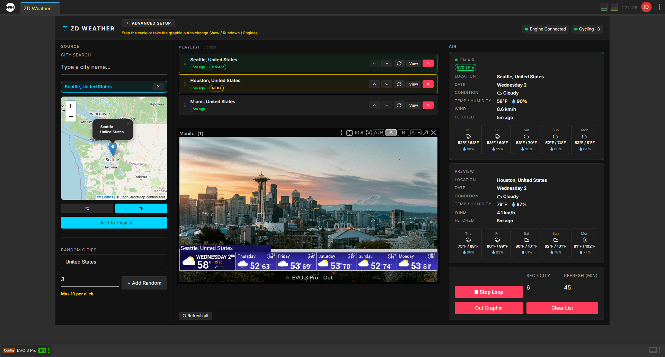Image resolution: width=665 pixels, height=357 pixels.
Task: View the Miami playlist entry
Action: point(414,105)
